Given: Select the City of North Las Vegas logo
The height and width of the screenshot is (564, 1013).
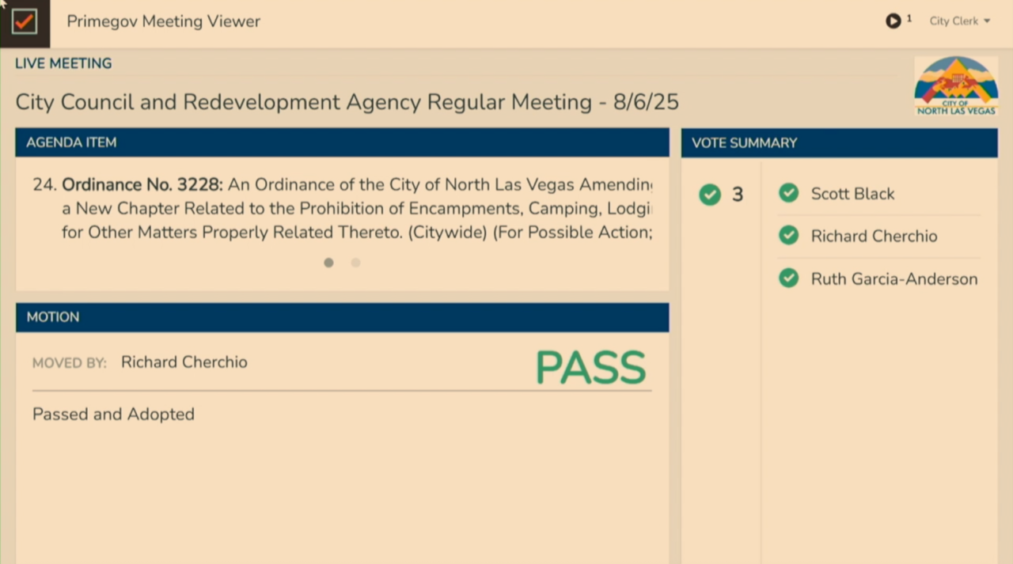Looking at the screenshot, I should 955,85.
